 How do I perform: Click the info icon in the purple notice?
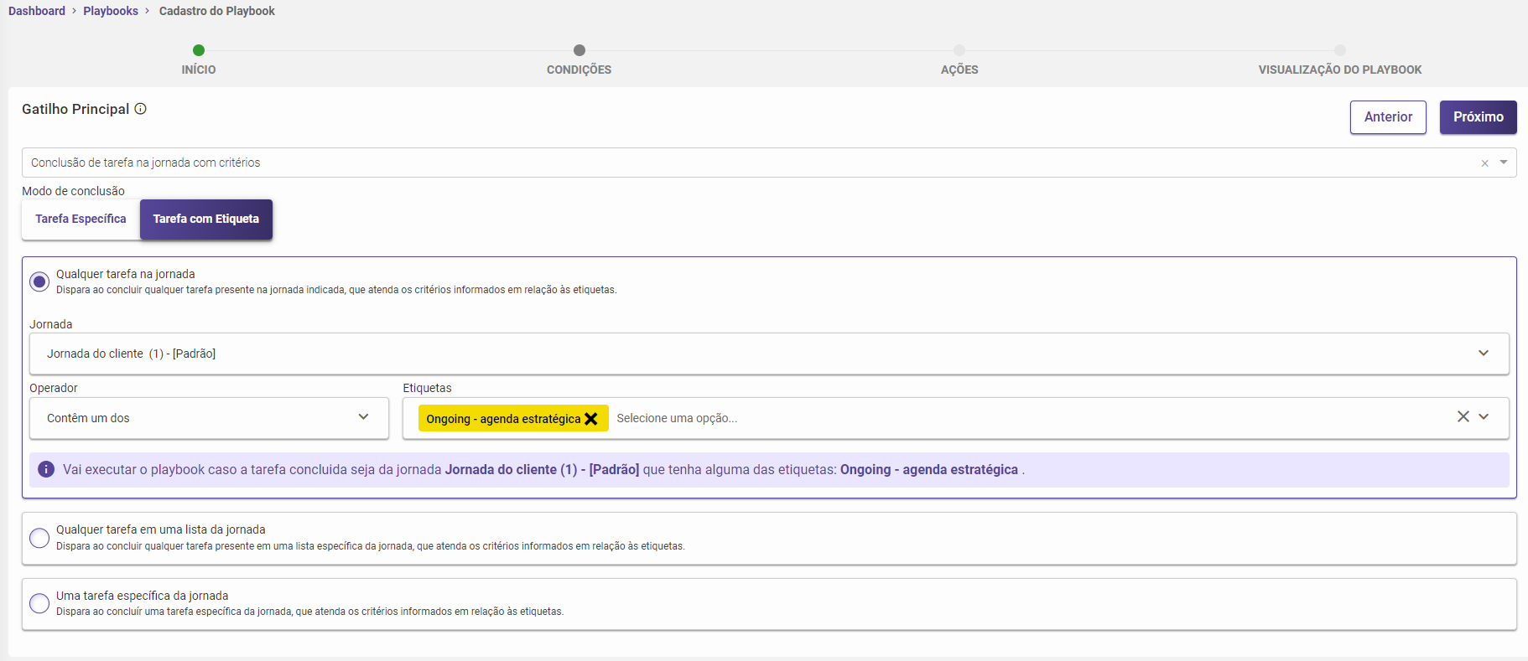click(x=46, y=470)
